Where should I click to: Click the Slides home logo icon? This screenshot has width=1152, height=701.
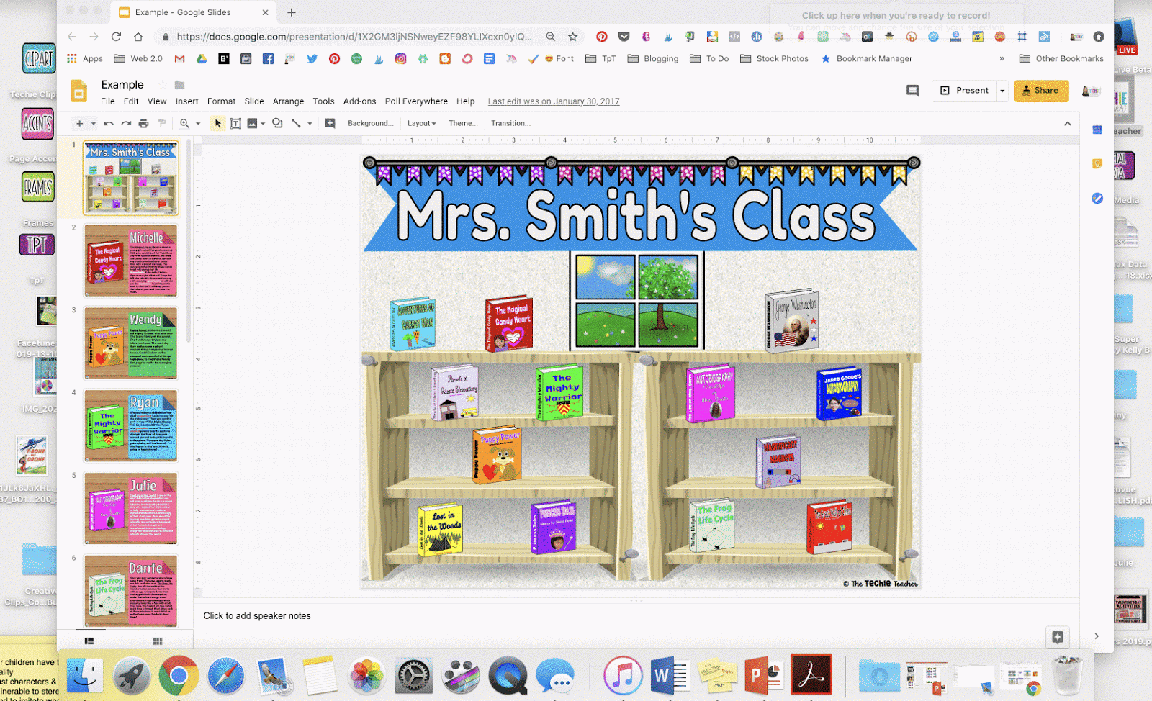pos(79,91)
